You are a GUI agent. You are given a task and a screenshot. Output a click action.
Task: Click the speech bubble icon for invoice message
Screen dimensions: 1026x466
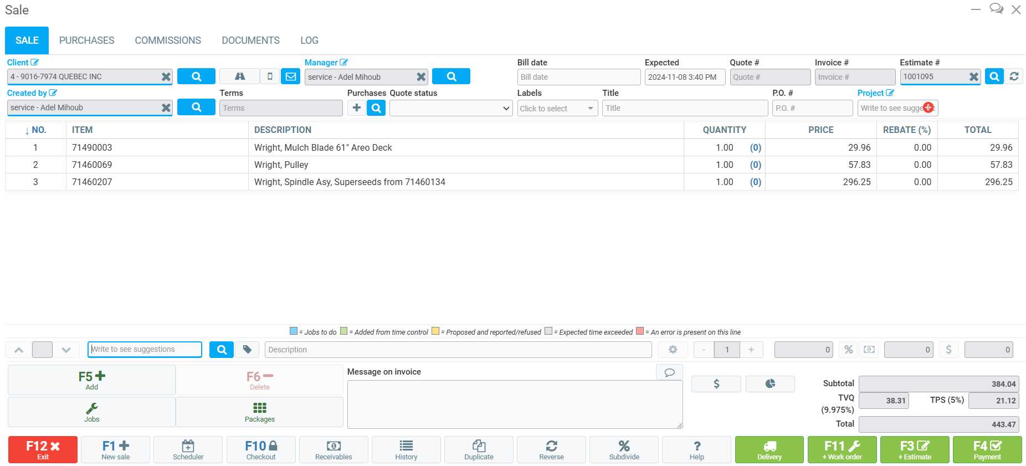[x=669, y=372]
